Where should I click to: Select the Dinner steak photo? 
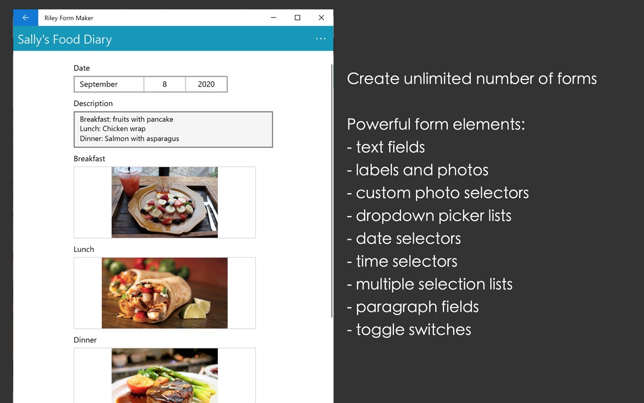coord(165,379)
